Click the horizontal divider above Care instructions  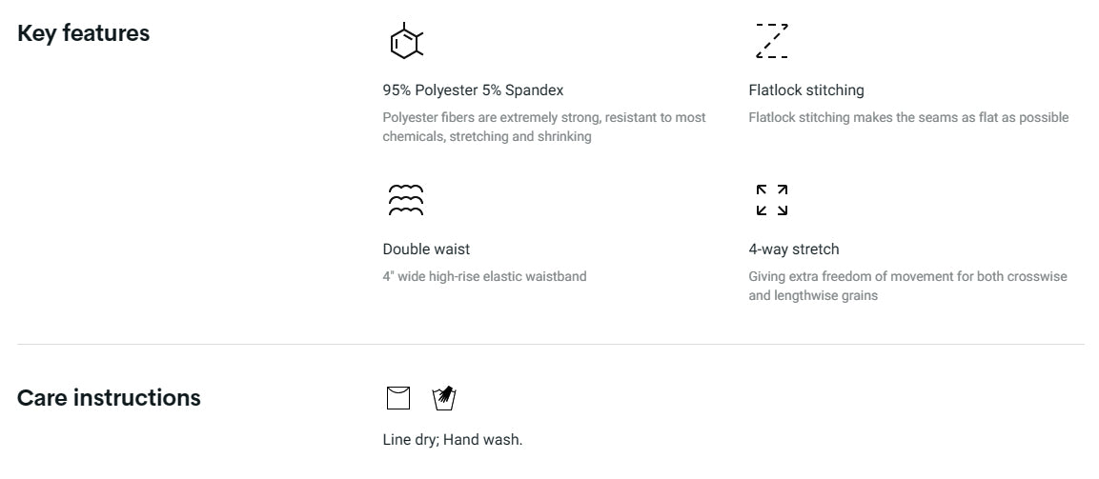pyautogui.click(x=550, y=344)
